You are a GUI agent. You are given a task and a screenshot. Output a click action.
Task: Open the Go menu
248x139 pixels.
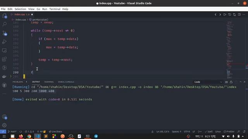click(38, 9)
